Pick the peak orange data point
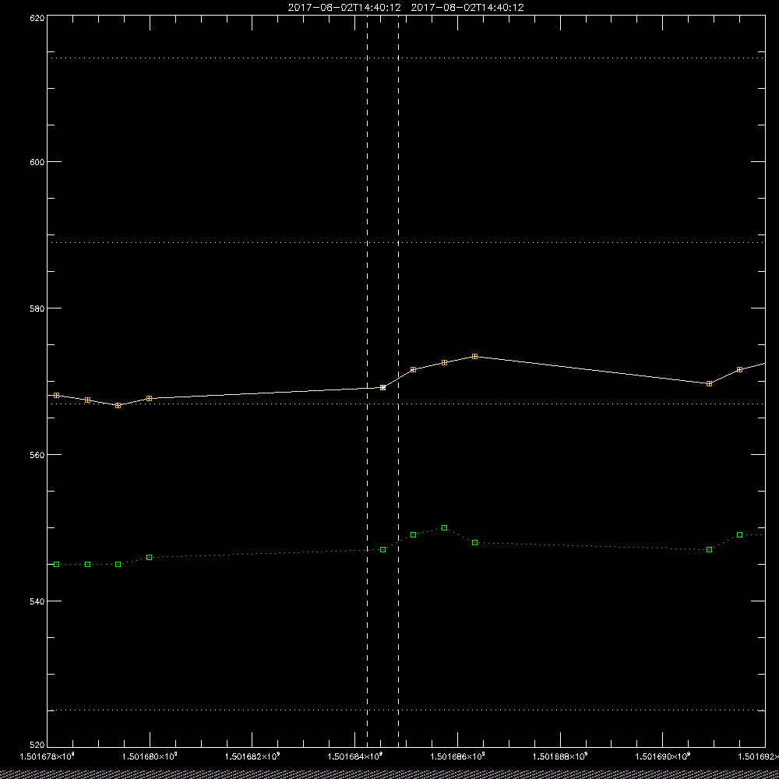 (475, 356)
